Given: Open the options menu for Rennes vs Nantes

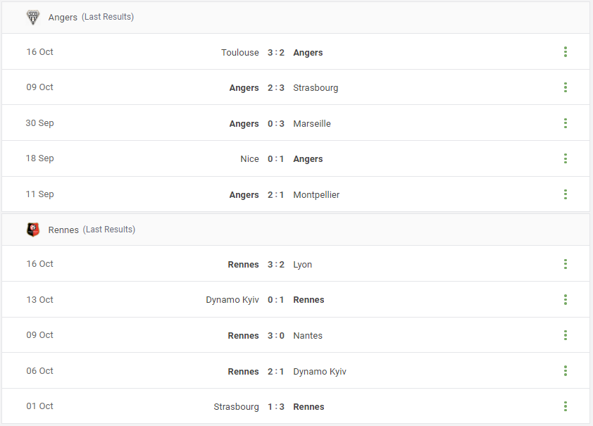Looking at the screenshot, I should coord(566,335).
